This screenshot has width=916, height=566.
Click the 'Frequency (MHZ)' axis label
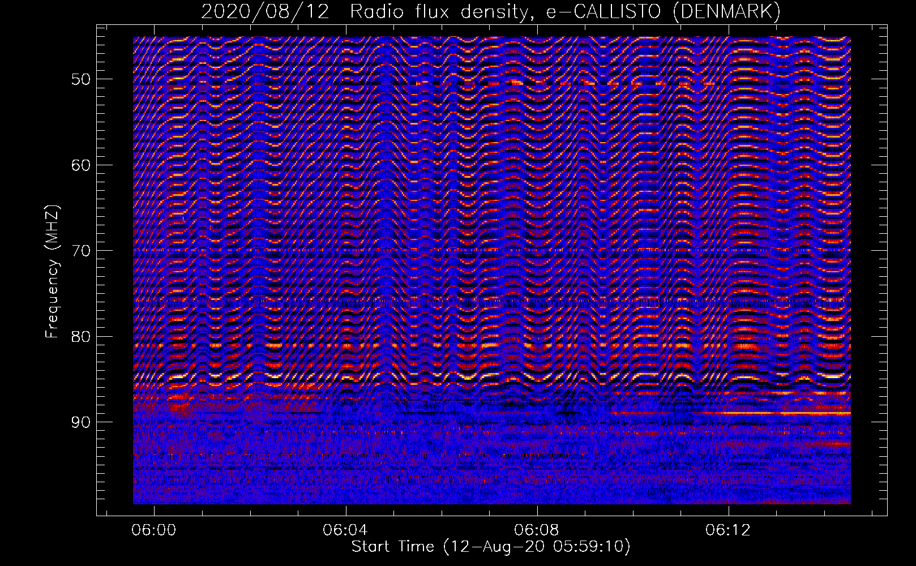pos(52,272)
